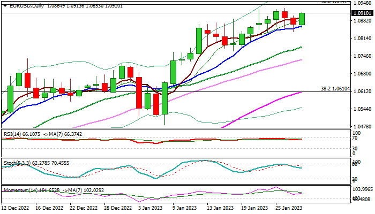375x214 pixels.
Task: Click the 1.09480 price scale value
Action: [x=362, y=3]
